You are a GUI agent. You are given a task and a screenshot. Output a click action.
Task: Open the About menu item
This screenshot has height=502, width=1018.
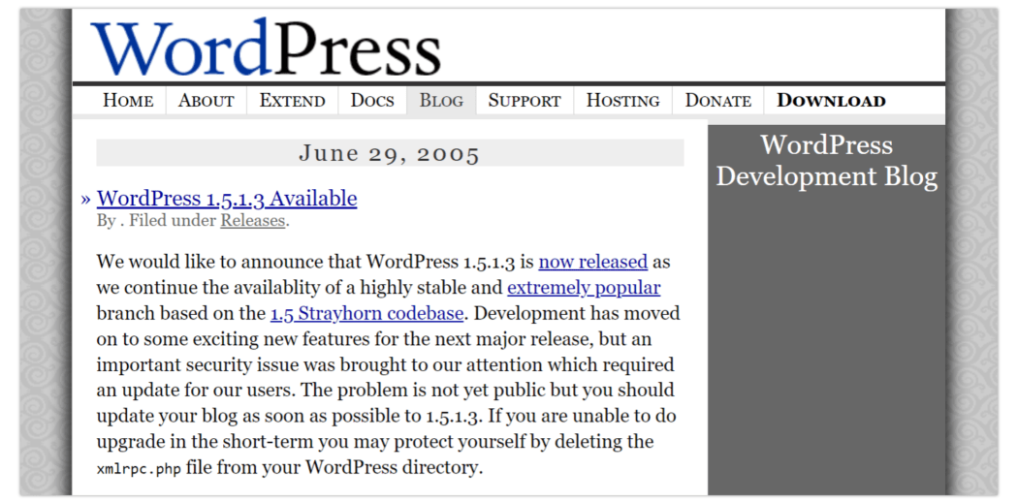point(206,101)
